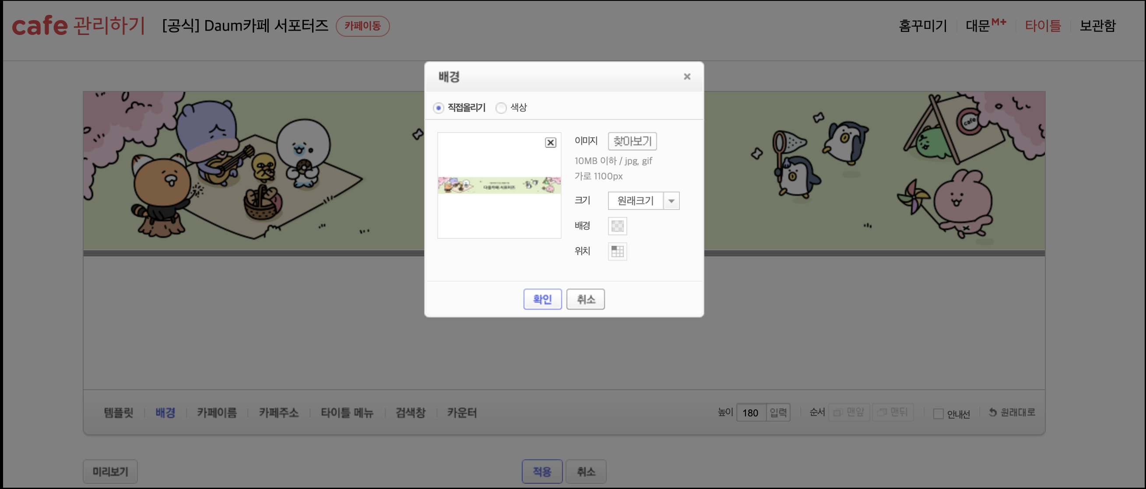
Task: Open the 템플릿 tab
Action: click(118, 413)
